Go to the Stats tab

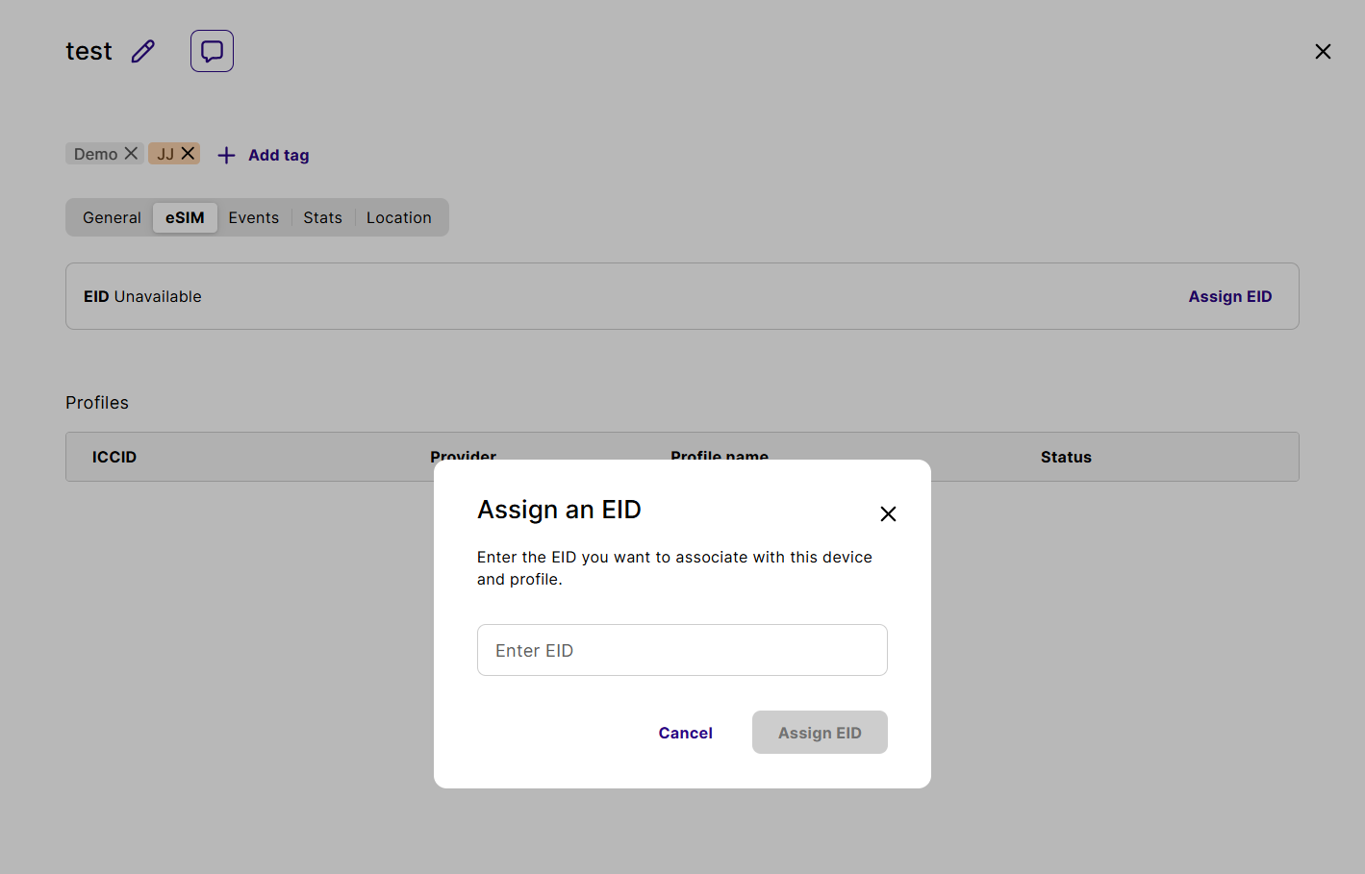tap(322, 217)
